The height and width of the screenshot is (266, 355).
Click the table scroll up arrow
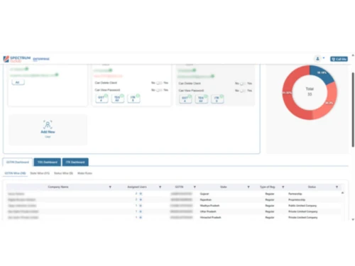pyautogui.click(x=342, y=193)
